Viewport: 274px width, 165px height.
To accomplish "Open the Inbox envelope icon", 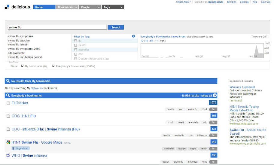I will point(228,2).
